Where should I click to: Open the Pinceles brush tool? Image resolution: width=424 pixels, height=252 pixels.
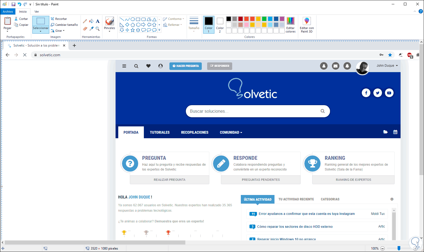pos(109,21)
